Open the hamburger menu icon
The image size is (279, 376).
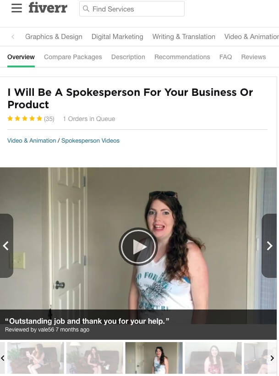(16, 8)
